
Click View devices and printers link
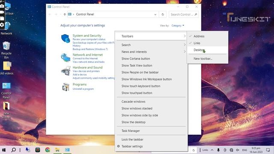coord(86,71)
